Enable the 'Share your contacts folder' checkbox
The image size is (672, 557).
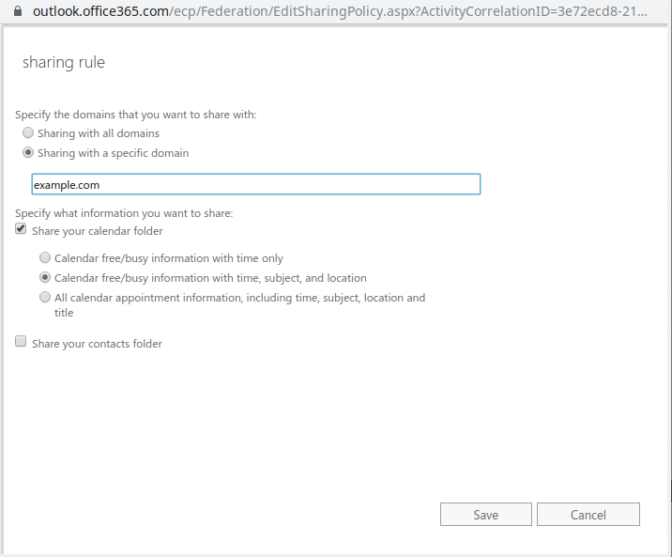pyautogui.click(x=21, y=341)
